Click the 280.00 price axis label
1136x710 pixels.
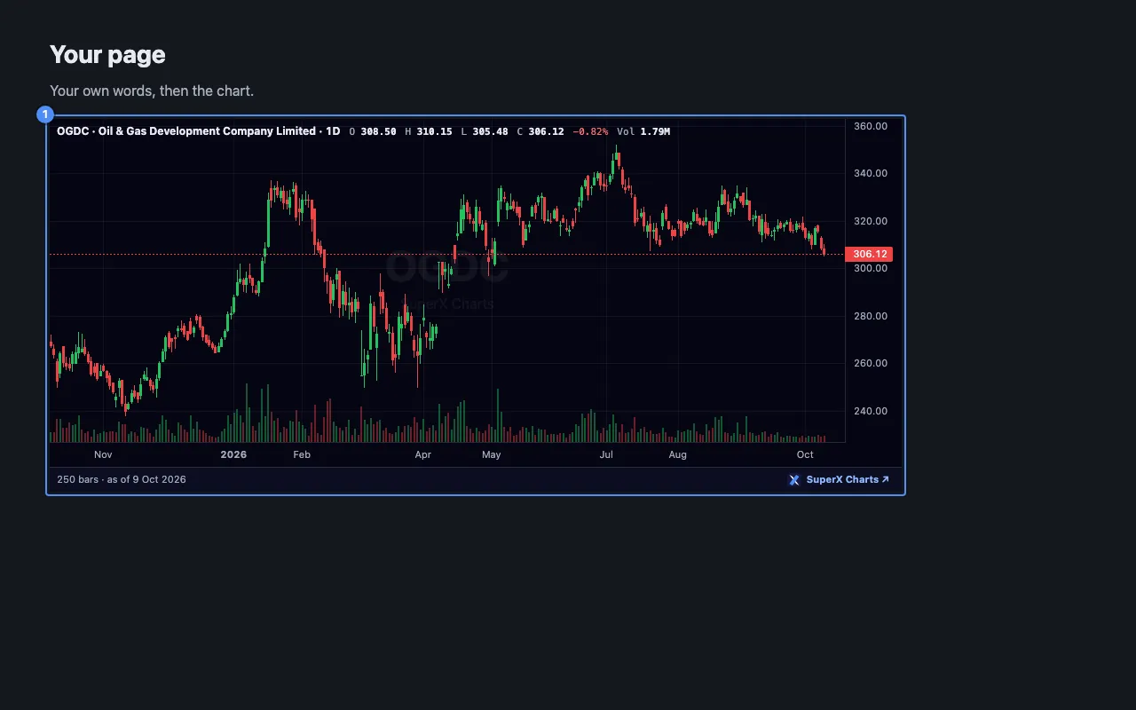pos(870,316)
